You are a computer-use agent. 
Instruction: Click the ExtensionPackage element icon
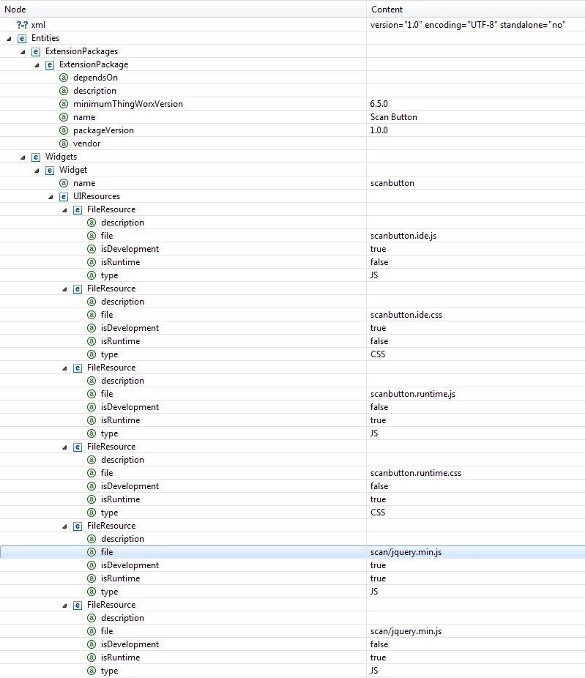point(50,65)
